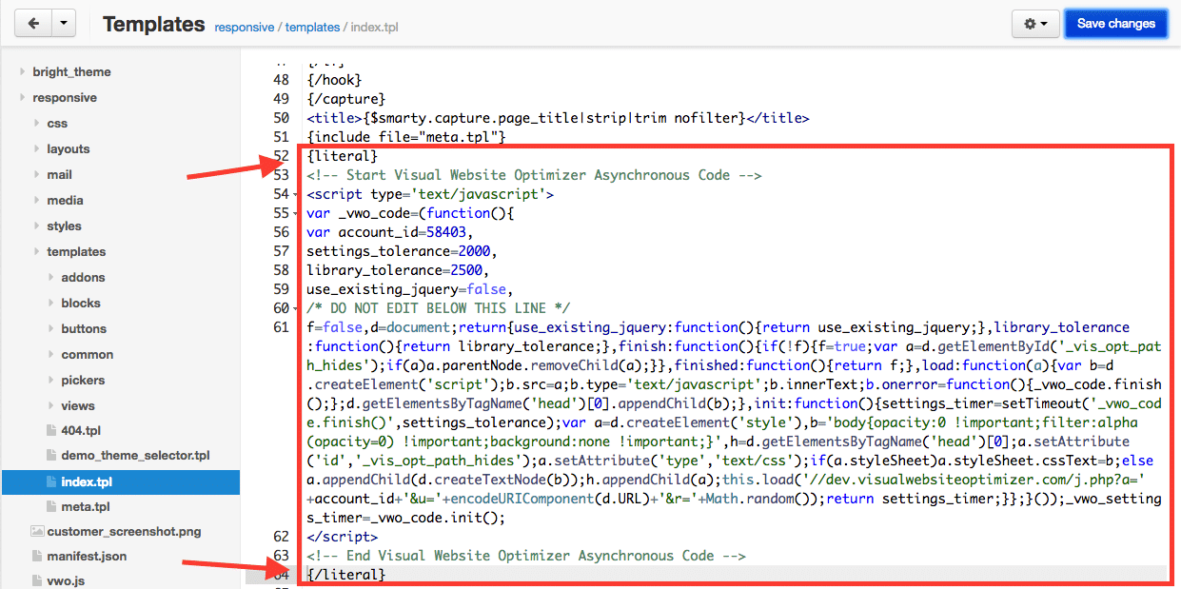Open demo_theme_selector.tpl file
Screen dimensions: 1181x589
(135, 456)
